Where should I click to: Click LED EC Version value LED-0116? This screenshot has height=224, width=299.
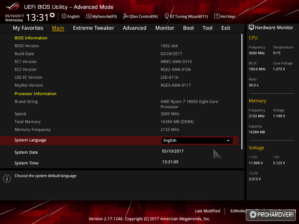coord(169,77)
